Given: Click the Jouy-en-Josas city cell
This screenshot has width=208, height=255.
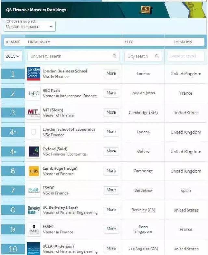Looking at the screenshot, I should click(143, 93).
